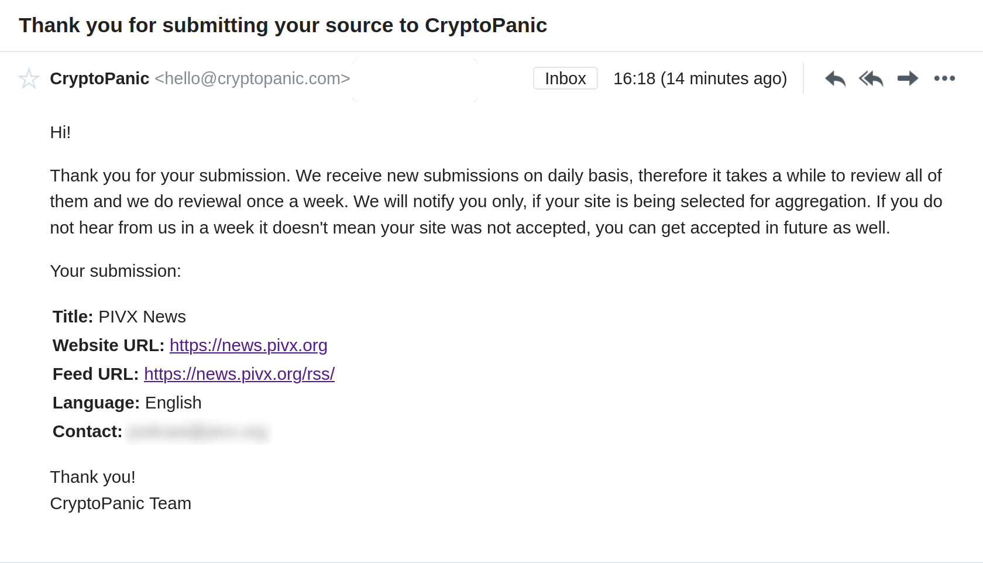The height and width of the screenshot is (563, 983).
Task: Click the CryptoPanic Team signature
Action: tap(121, 503)
